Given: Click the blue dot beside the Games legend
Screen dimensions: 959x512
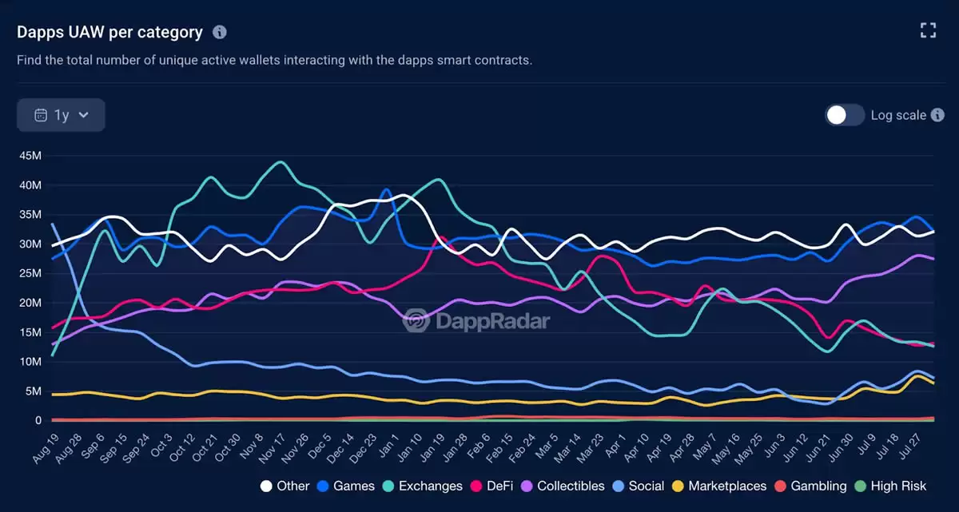Looking at the screenshot, I should (324, 486).
